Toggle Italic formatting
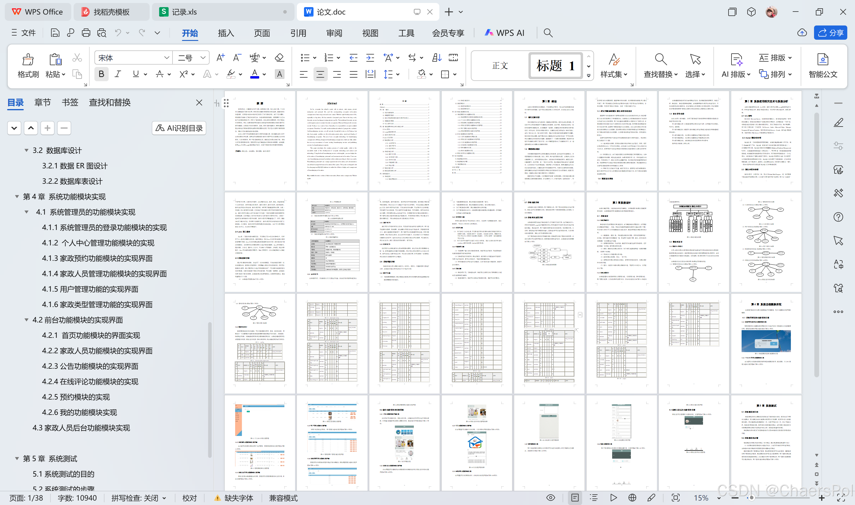 coord(118,74)
